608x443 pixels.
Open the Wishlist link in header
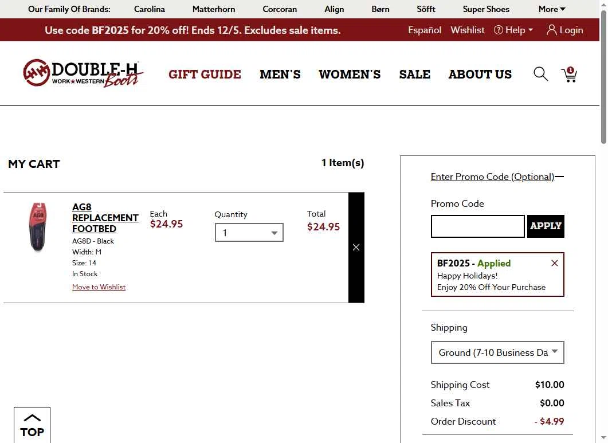pyautogui.click(x=467, y=30)
